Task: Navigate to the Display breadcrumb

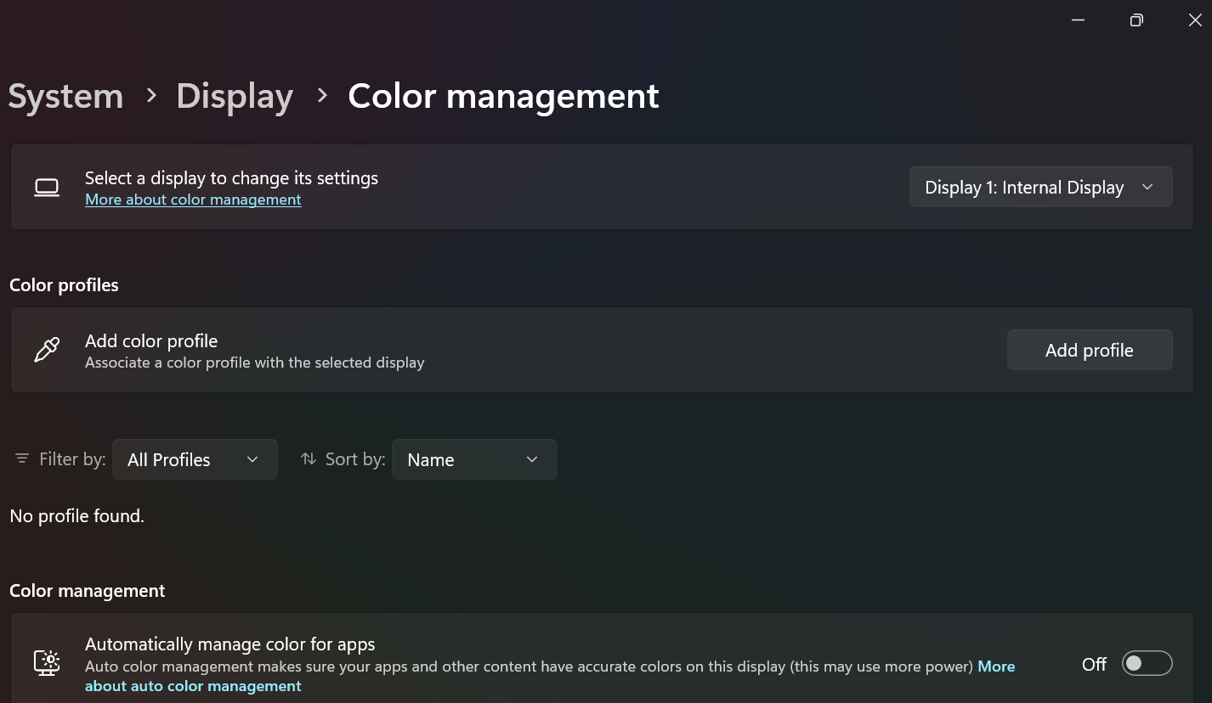Action: (234, 96)
